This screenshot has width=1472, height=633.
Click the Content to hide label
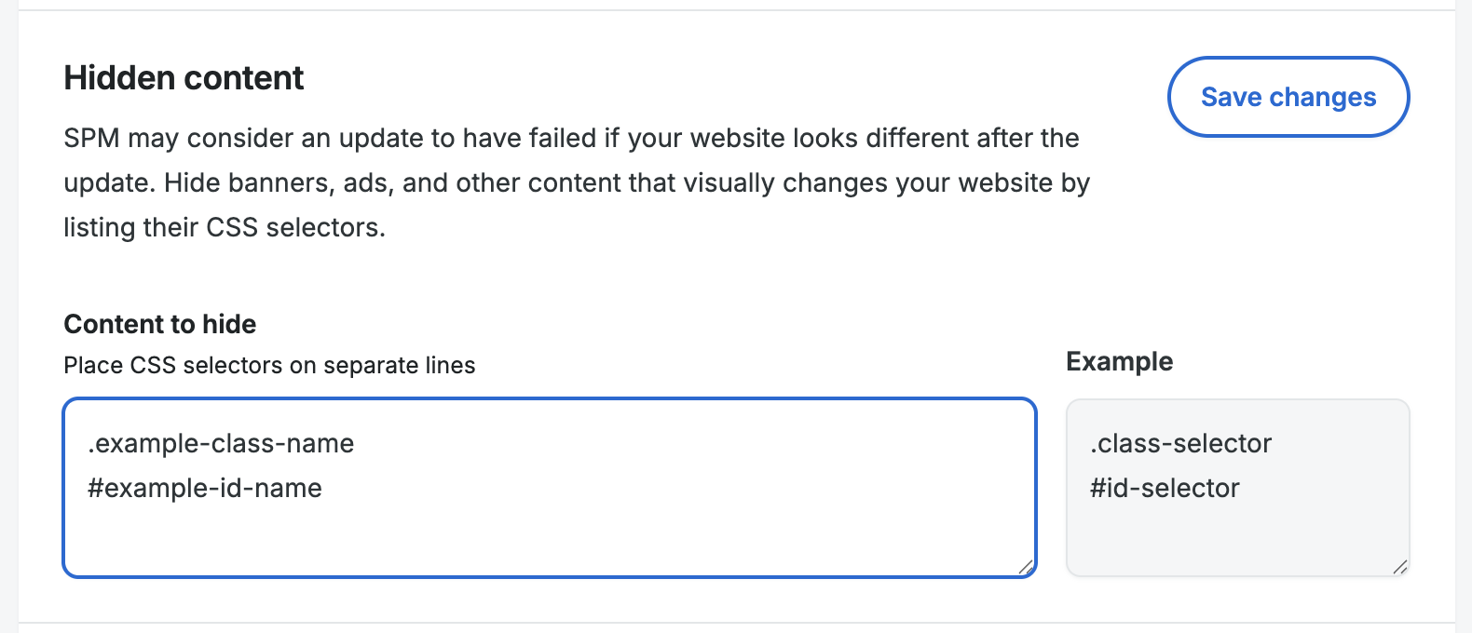coord(159,324)
